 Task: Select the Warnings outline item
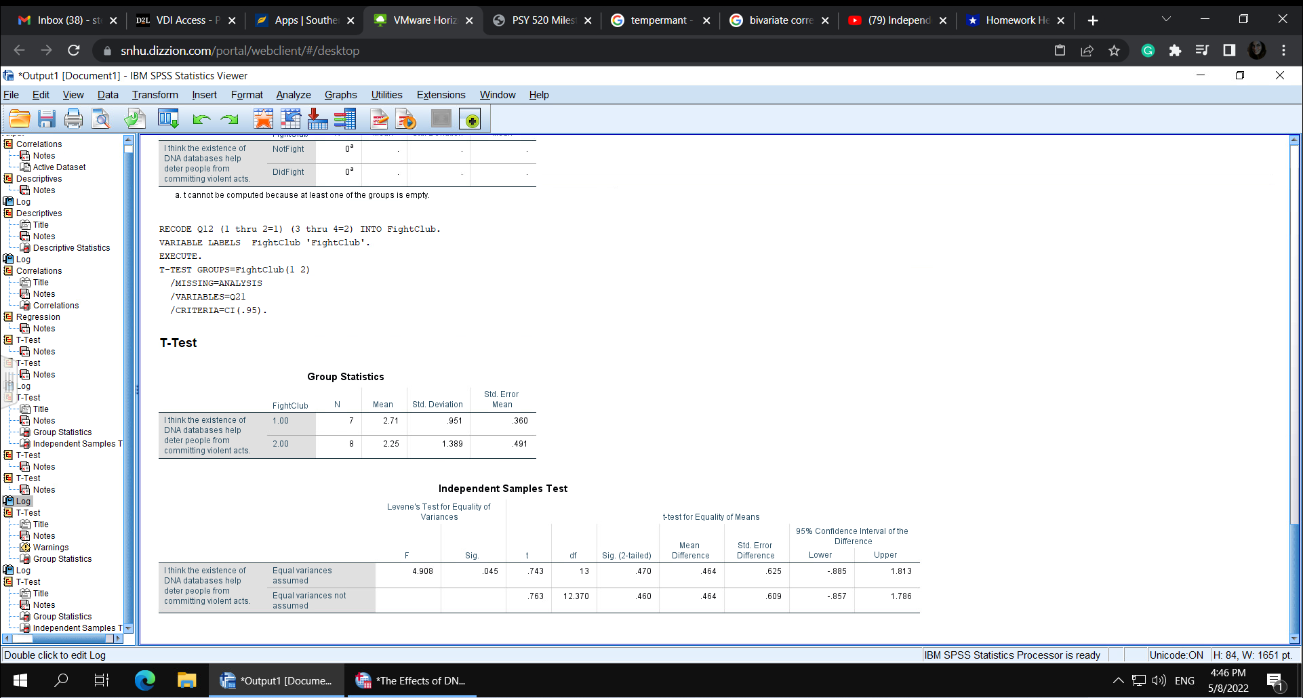click(51, 548)
